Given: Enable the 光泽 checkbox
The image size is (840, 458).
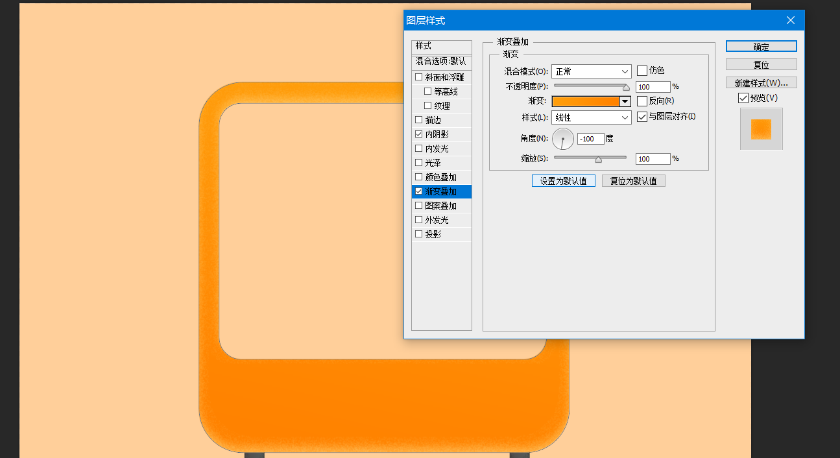Looking at the screenshot, I should pos(418,163).
